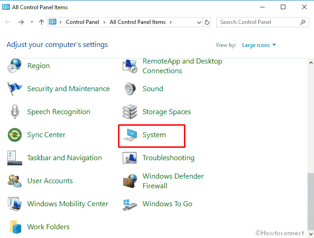Expand the recent locations chevron
The image size is (314, 238).
[32, 22]
